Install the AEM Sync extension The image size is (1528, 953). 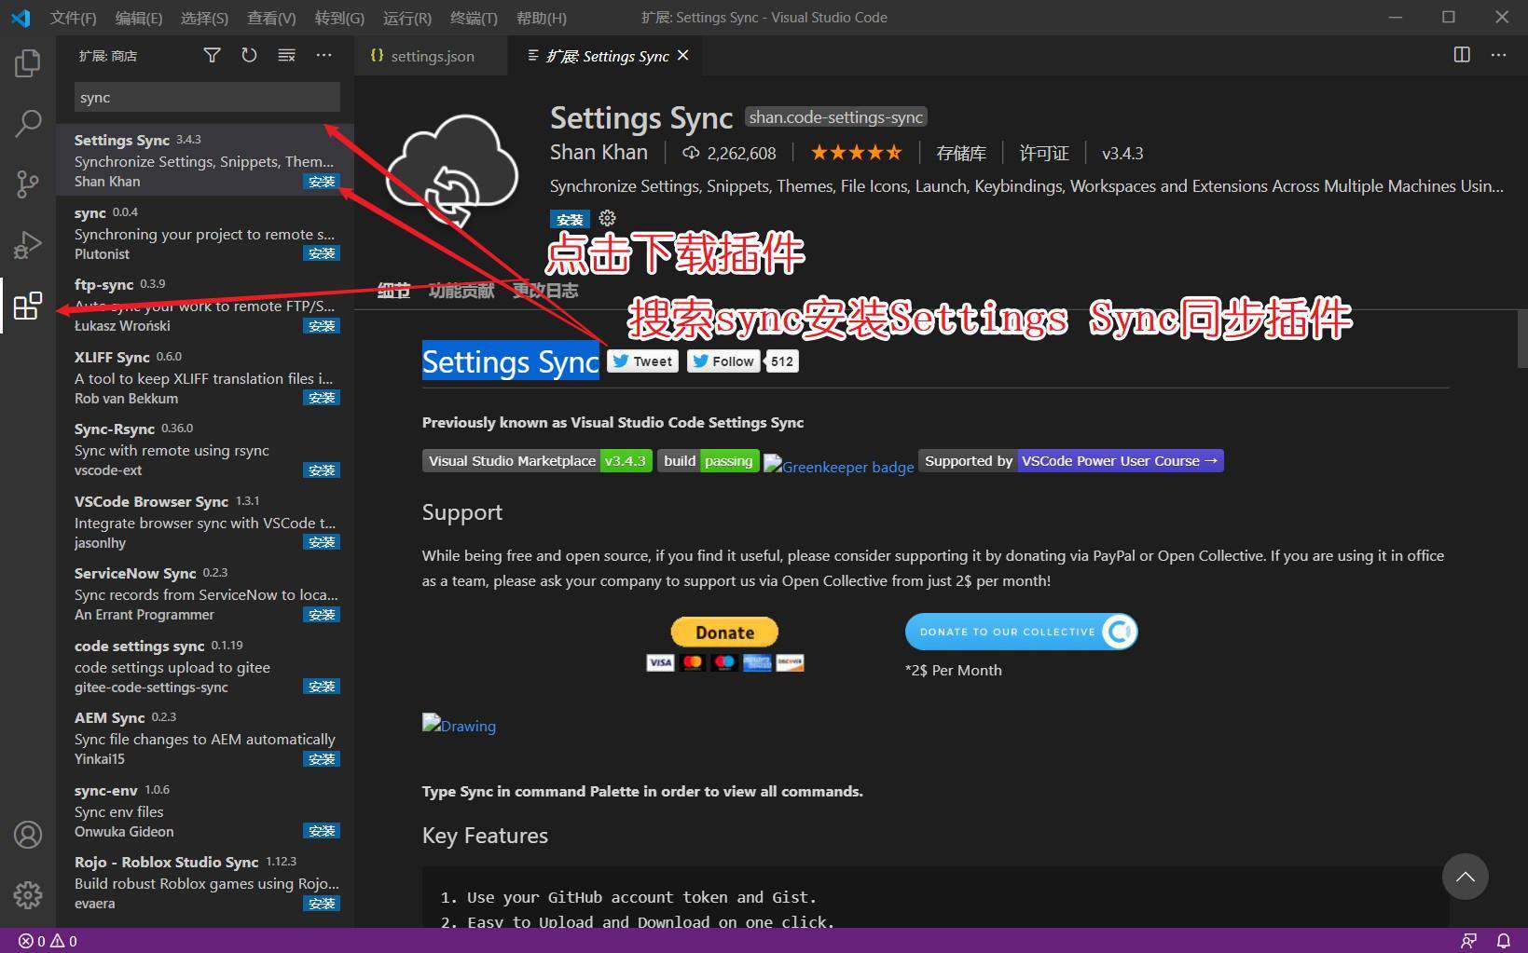[x=322, y=759]
